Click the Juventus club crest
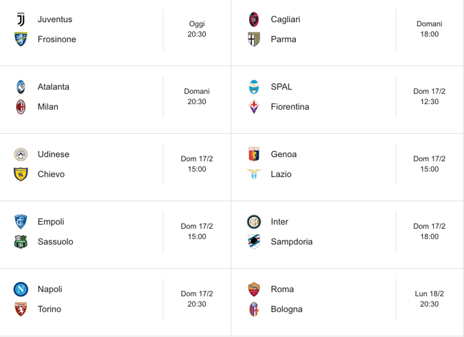Image resolution: width=464 pixels, height=337 pixels. tap(21, 19)
